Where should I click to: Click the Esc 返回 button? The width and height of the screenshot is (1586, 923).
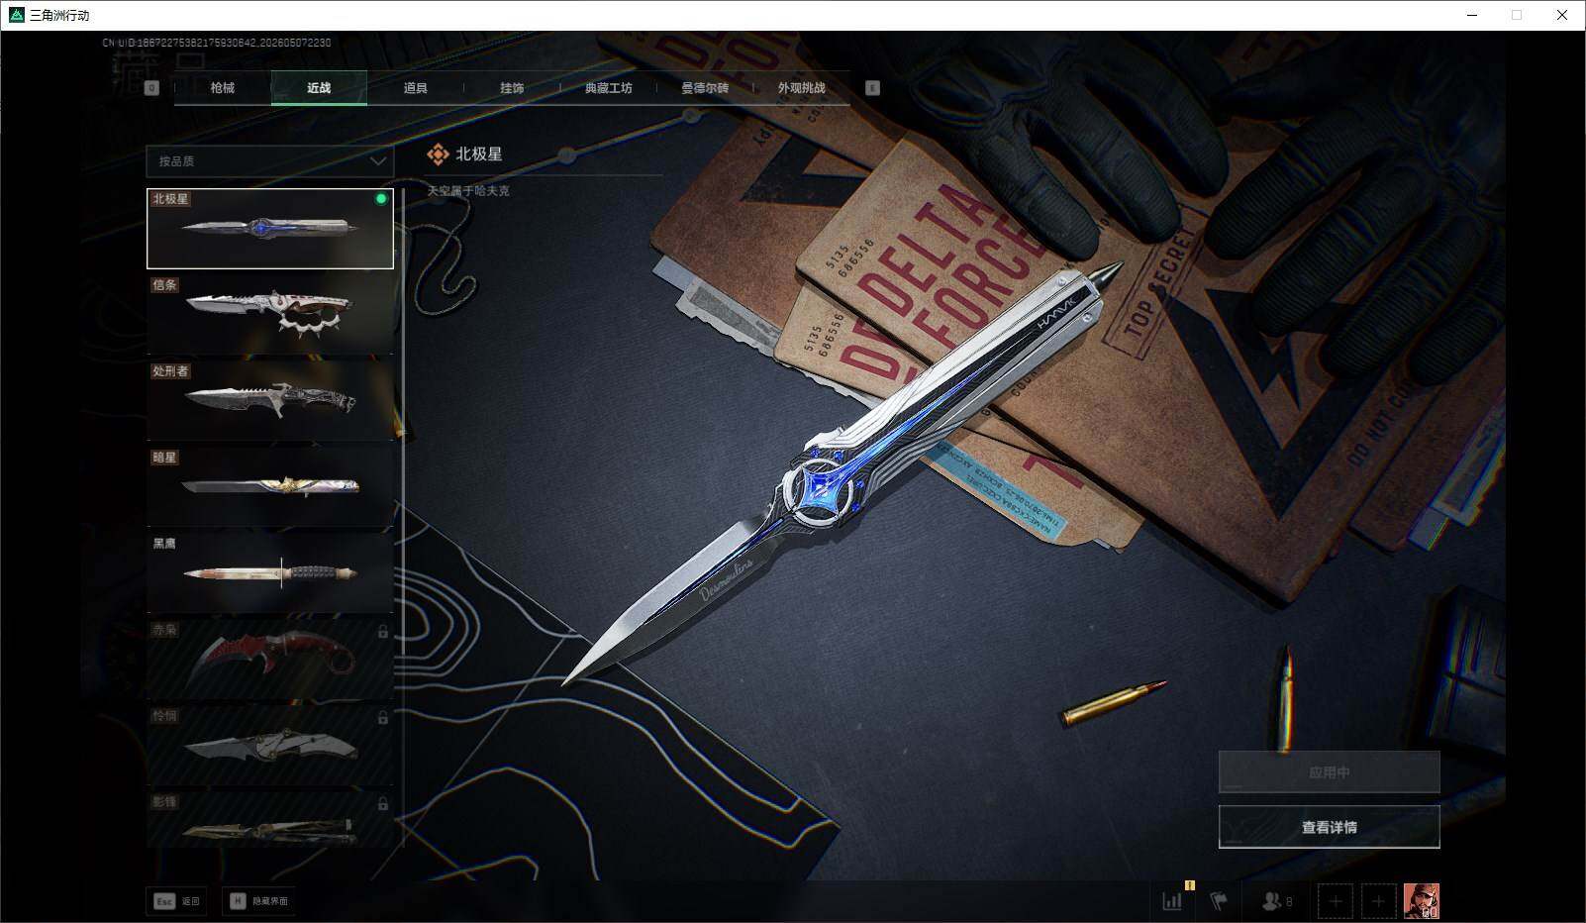[x=176, y=901]
